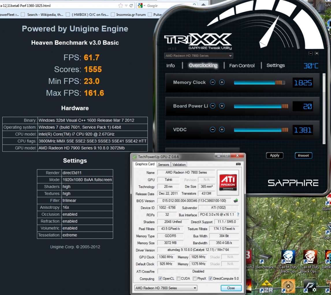Click the 30°C temperature readout in TRIXX
This screenshot has height=295, width=331.
pos(311,66)
